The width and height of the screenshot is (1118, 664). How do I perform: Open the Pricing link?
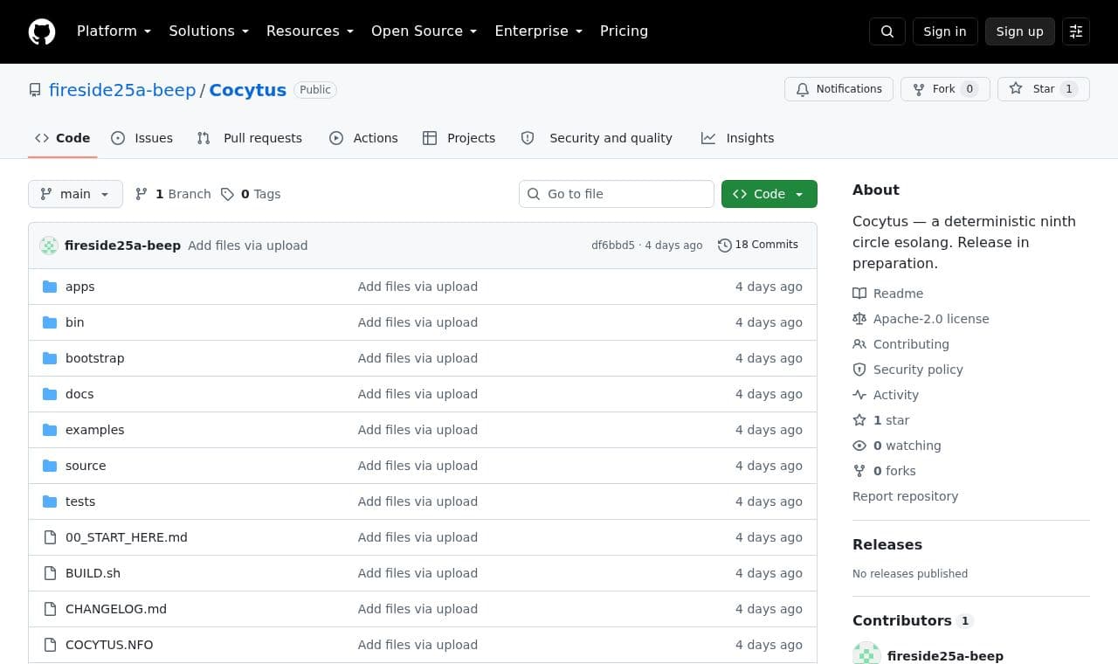coord(624,31)
